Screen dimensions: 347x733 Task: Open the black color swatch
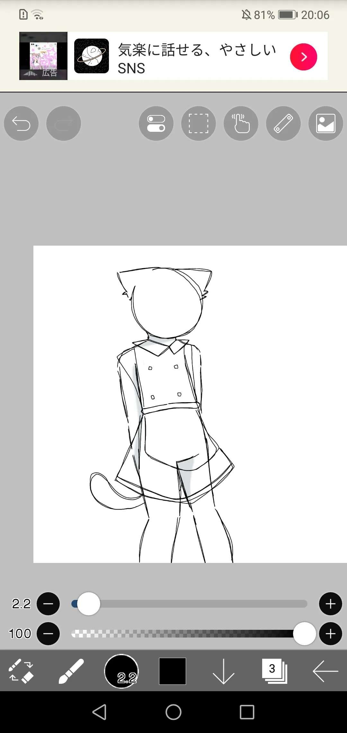click(173, 671)
